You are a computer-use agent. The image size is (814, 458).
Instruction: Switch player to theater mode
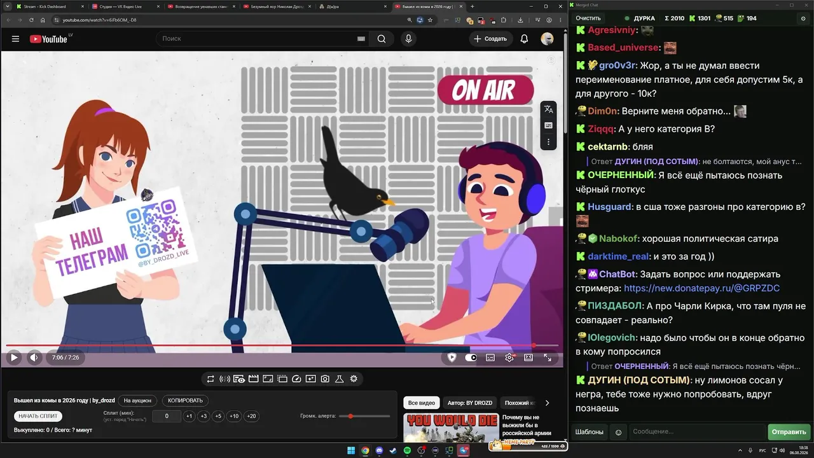pyautogui.click(x=528, y=357)
